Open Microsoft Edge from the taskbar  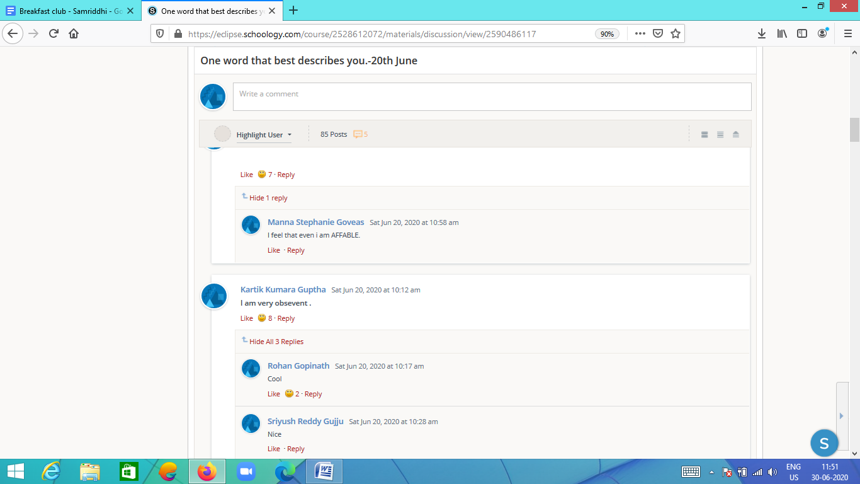tap(285, 471)
